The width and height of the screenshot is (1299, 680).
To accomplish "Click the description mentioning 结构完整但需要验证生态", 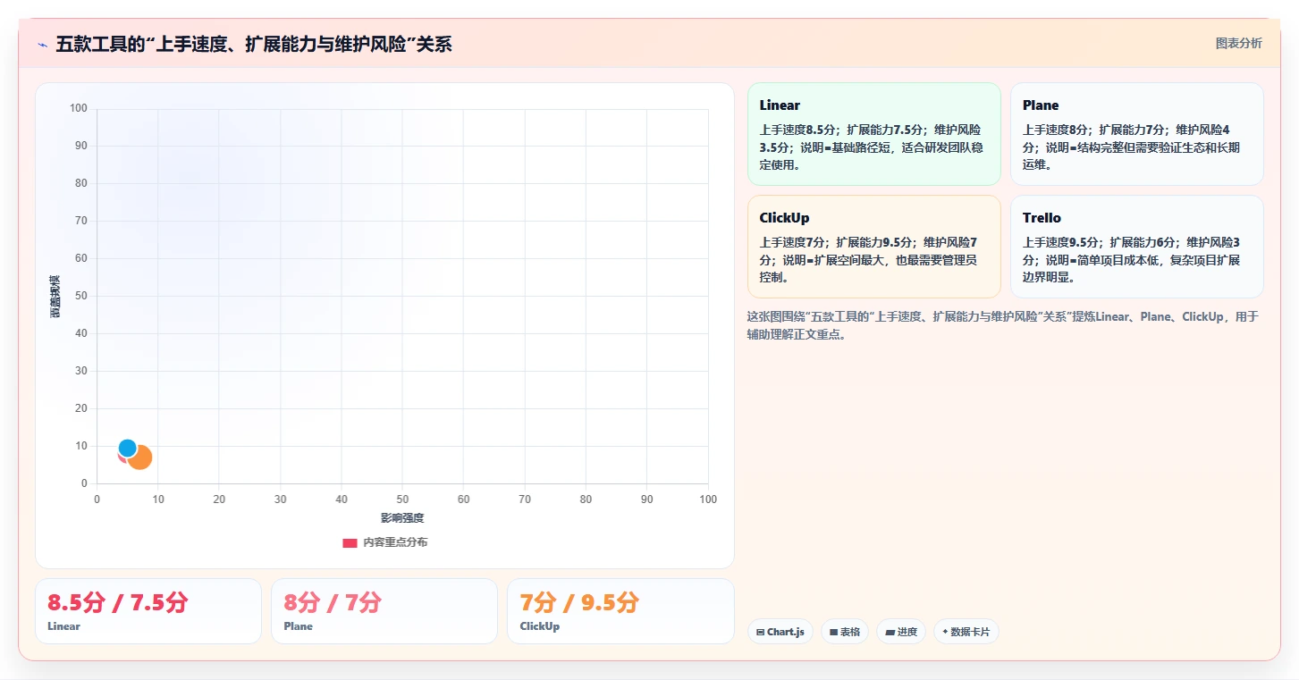I will [x=1134, y=147].
